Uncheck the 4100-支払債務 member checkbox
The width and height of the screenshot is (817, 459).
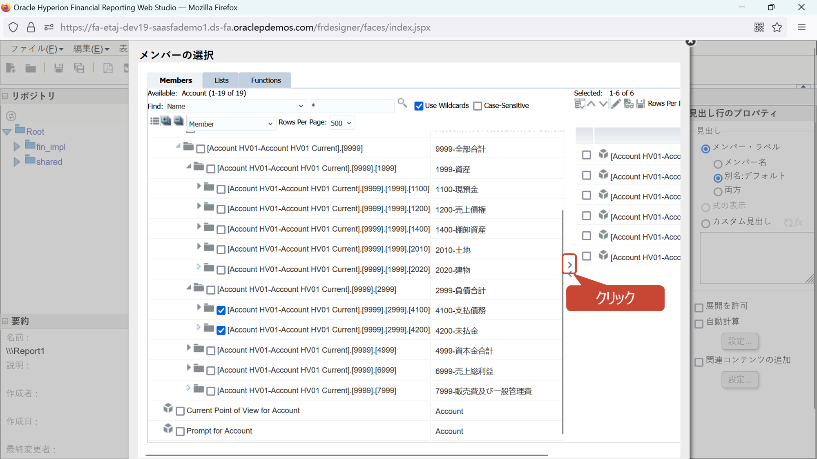(x=221, y=310)
